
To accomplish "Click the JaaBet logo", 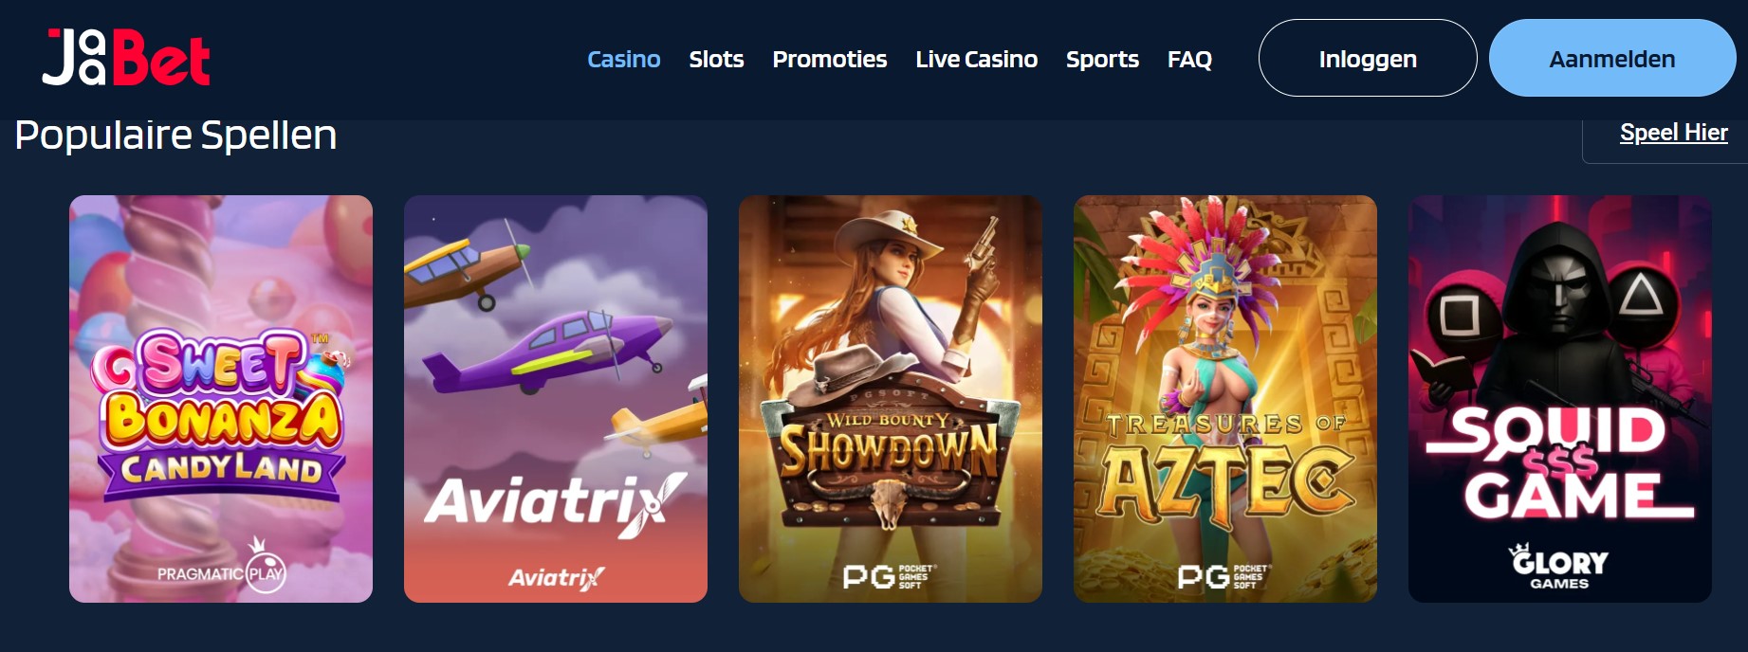I will pyautogui.click(x=126, y=58).
